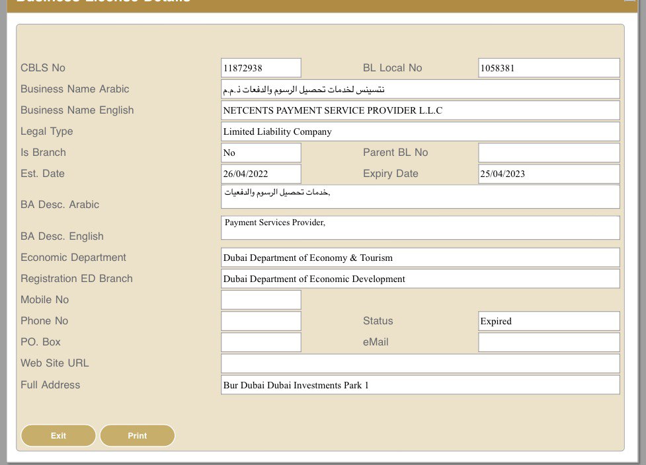
Task: Click the Status field showing Expired
Action: pos(548,321)
